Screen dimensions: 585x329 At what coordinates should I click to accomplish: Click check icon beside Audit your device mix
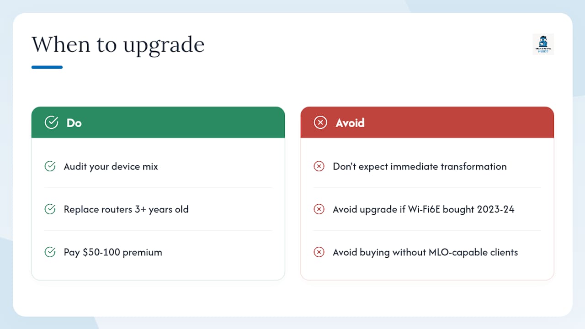(50, 166)
